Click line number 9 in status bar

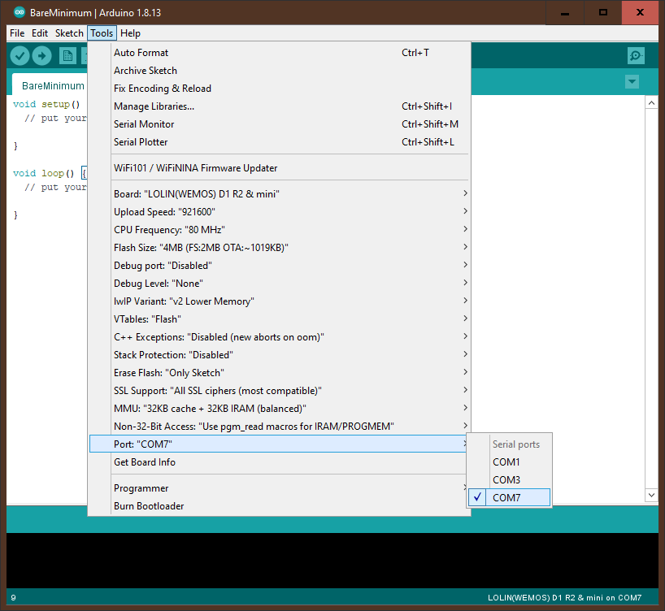[13, 597]
